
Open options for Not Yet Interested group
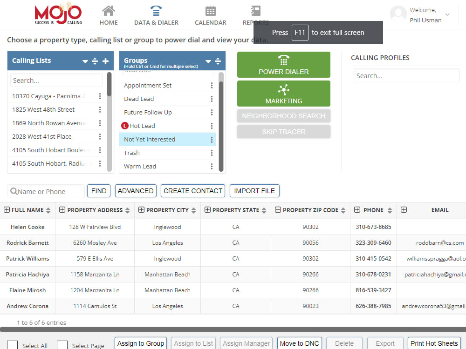tap(212, 140)
